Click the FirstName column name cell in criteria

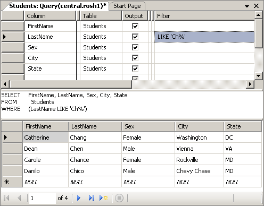click(x=50, y=26)
